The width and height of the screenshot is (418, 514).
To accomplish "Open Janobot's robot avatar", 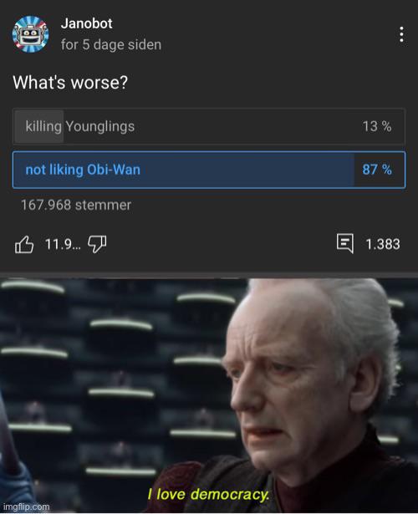I will 30,34.
